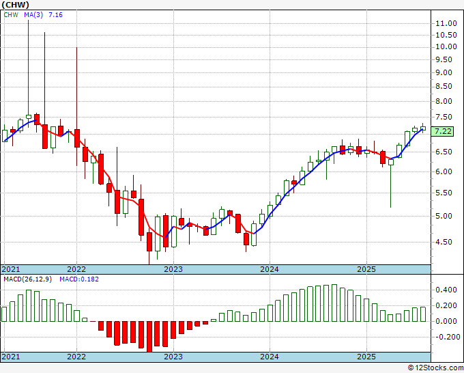The image size is (464, 373).
Task: Click the 10.50 price axis label
Action: coord(446,35)
